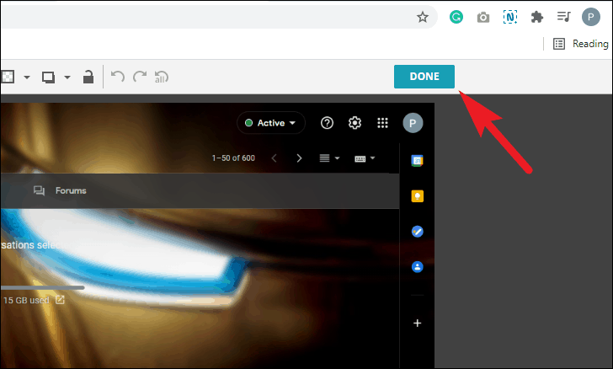Open the Google apps grid
Screen dimensions: 613x369
coord(382,123)
